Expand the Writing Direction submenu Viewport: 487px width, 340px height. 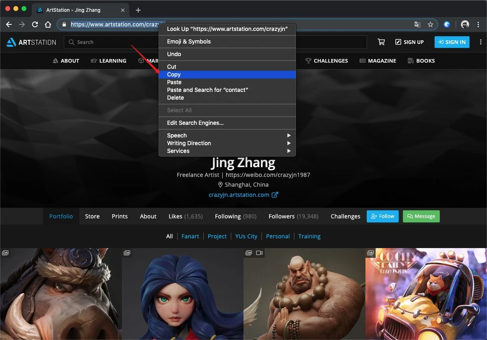tap(227, 143)
